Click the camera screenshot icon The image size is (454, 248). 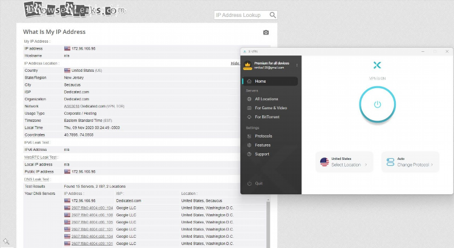tap(266, 33)
